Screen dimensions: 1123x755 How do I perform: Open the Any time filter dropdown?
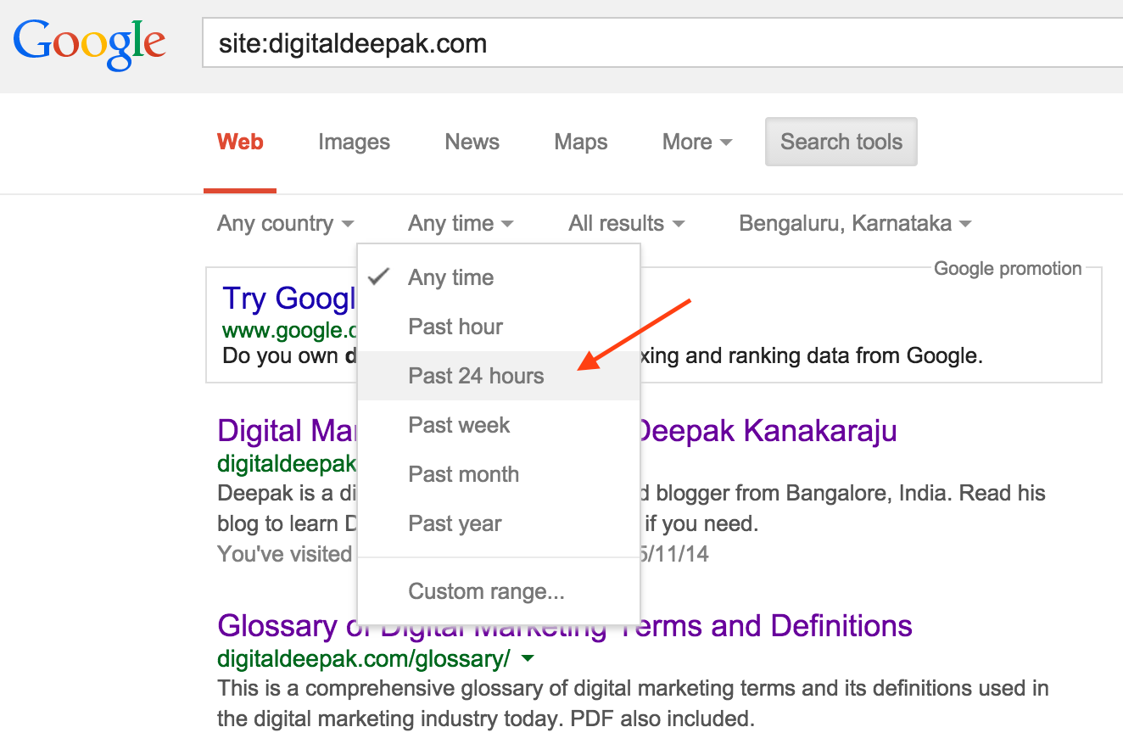460,223
